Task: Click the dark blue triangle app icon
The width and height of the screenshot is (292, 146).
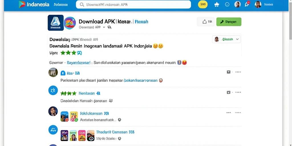Action: click(x=56, y=23)
